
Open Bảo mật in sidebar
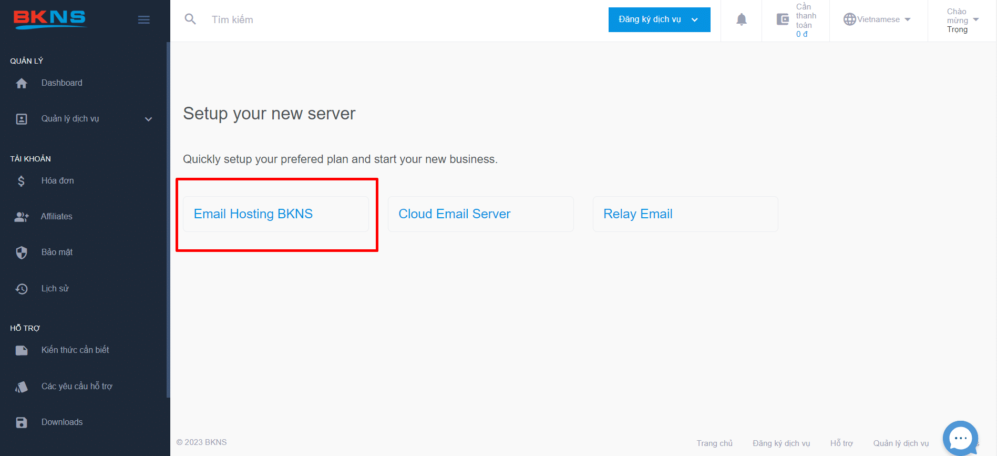tap(57, 252)
